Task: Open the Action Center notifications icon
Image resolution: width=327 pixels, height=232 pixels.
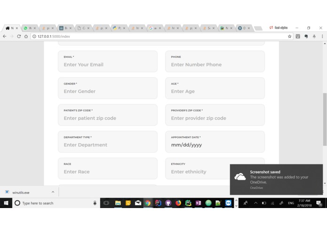Action: (x=319, y=203)
